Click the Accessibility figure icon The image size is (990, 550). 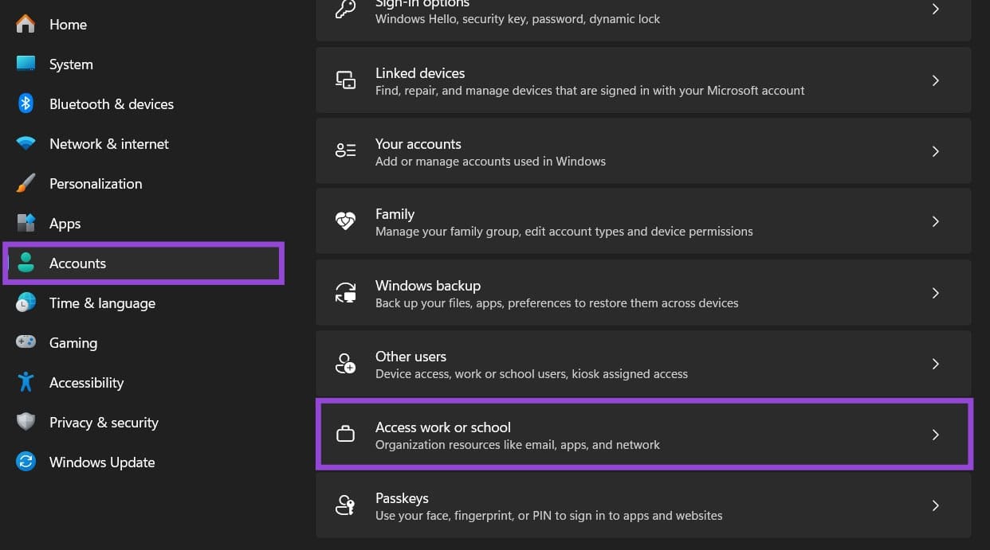[x=26, y=382]
